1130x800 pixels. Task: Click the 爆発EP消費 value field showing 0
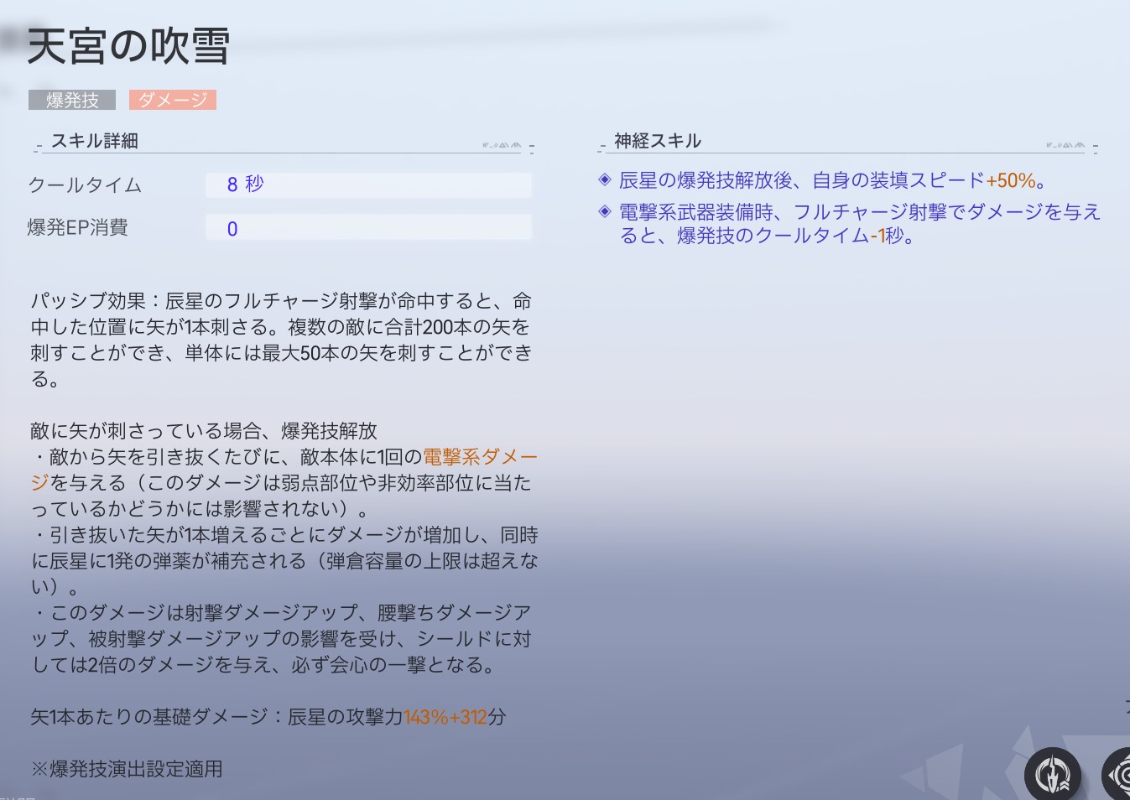pos(367,228)
